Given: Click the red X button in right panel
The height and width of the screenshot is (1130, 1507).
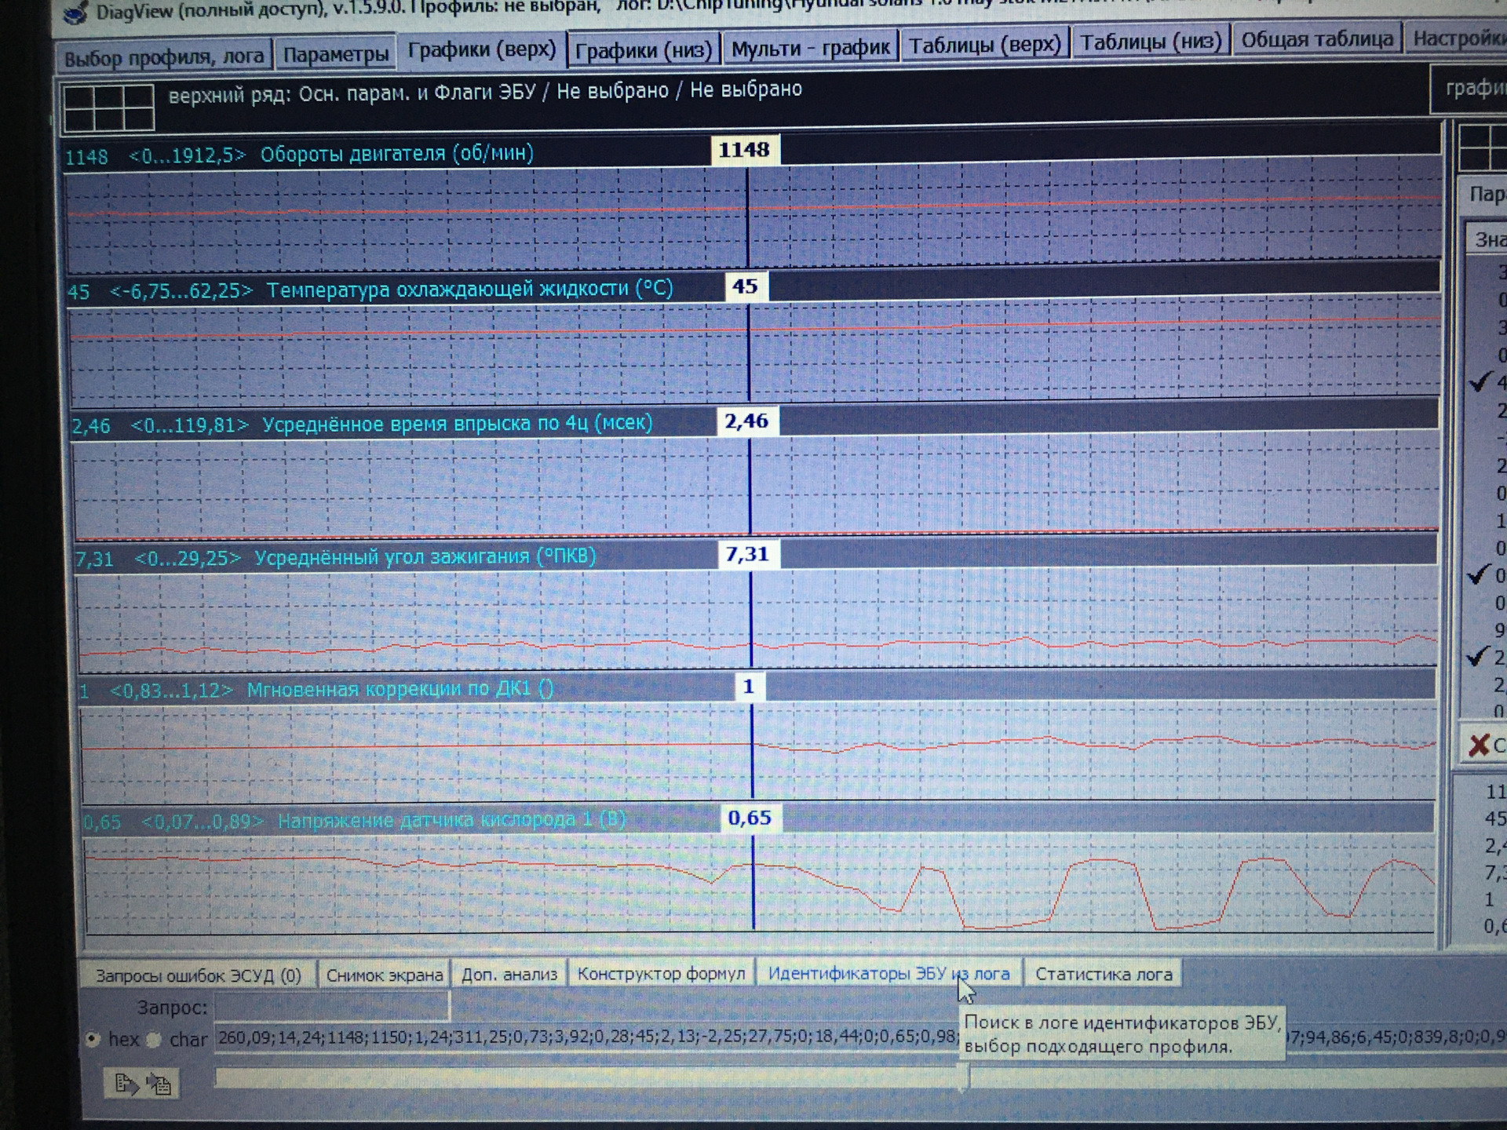Looking at the screenshot, I should pos(1480,745).
